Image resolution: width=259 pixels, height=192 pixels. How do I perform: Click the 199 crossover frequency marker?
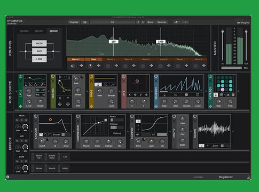coord(114,42)
